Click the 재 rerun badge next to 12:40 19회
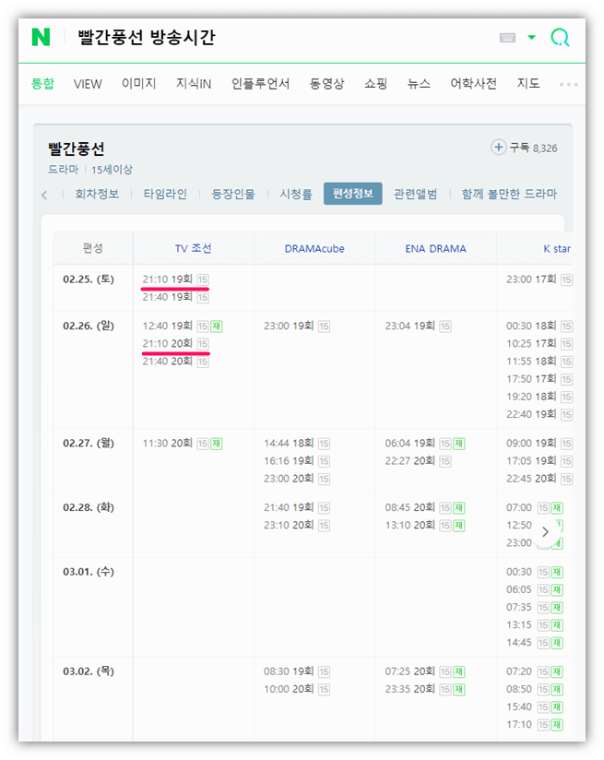 pyautogui.click(x=215, y=326)
